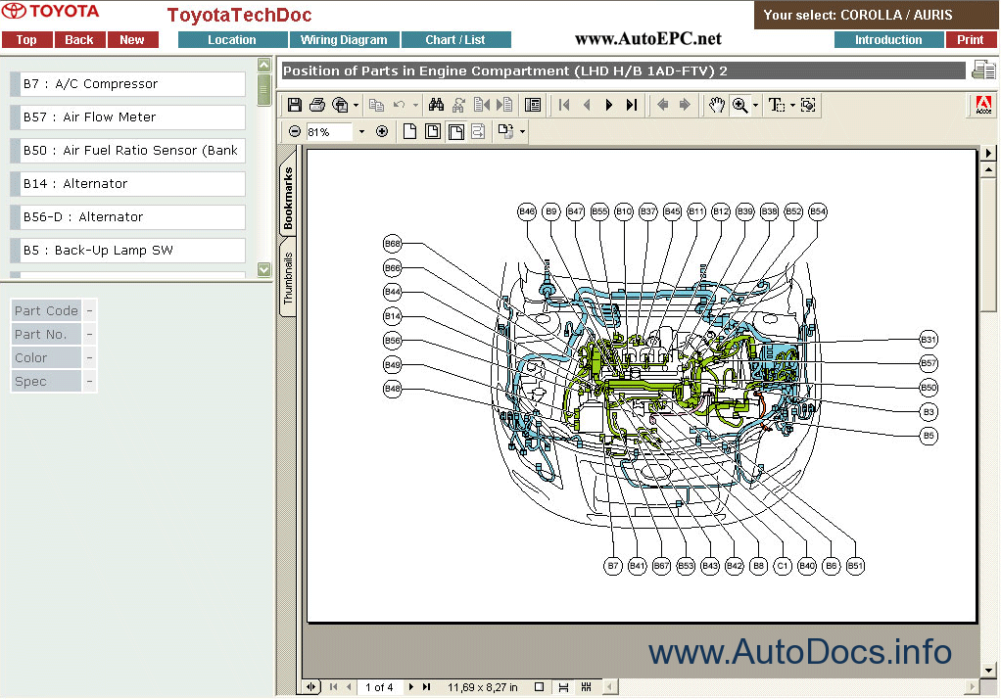
Task: Toggle the navigation pane icon
Action: tap(533, 105)
